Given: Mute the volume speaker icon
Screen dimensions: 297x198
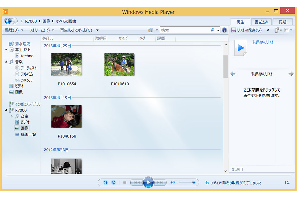Looking at the screenshot, I should [x=172, y=182].
